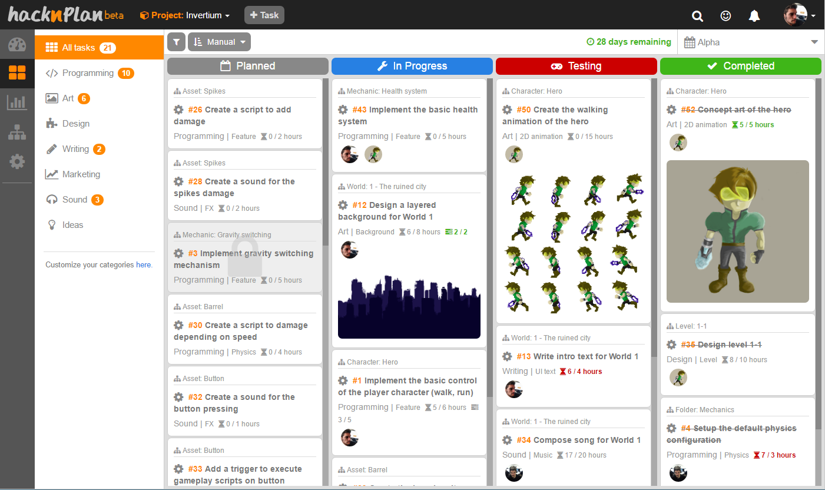This screenshot has width=825, height=490.
Task: Open the feedback smiley icon
Action: [725, 16]
